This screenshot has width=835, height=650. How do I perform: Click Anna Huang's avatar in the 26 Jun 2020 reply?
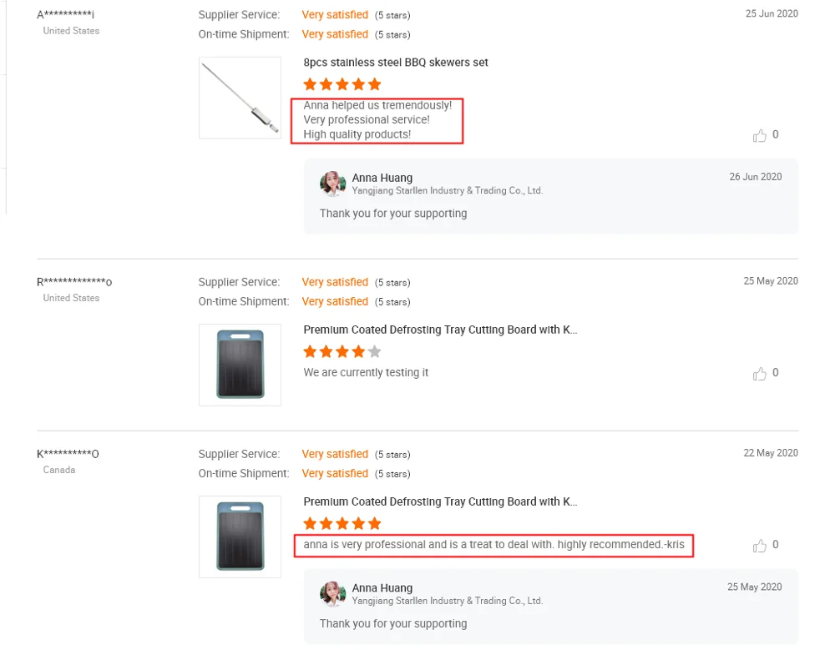333,184
